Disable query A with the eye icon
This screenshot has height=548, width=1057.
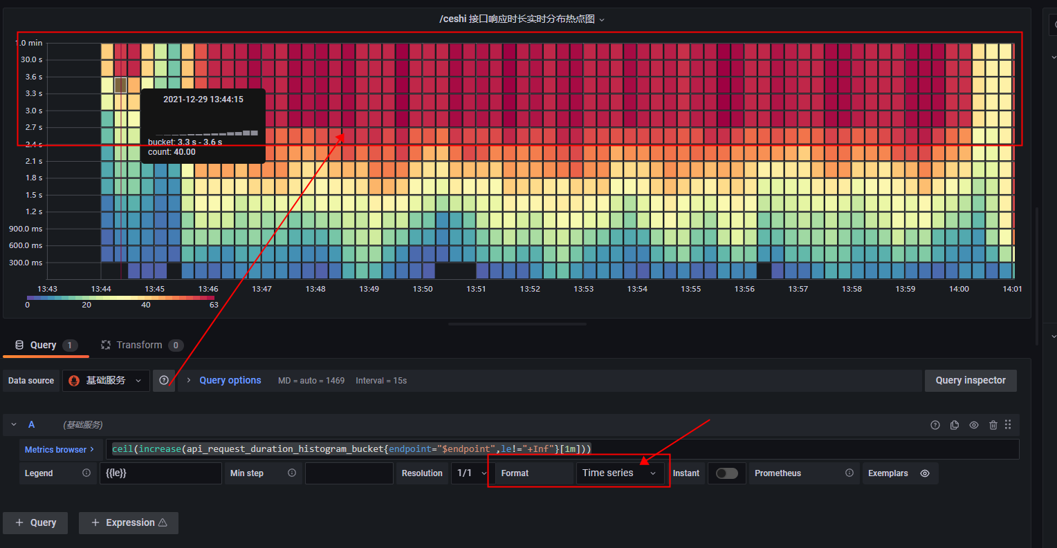coord(973,424)
